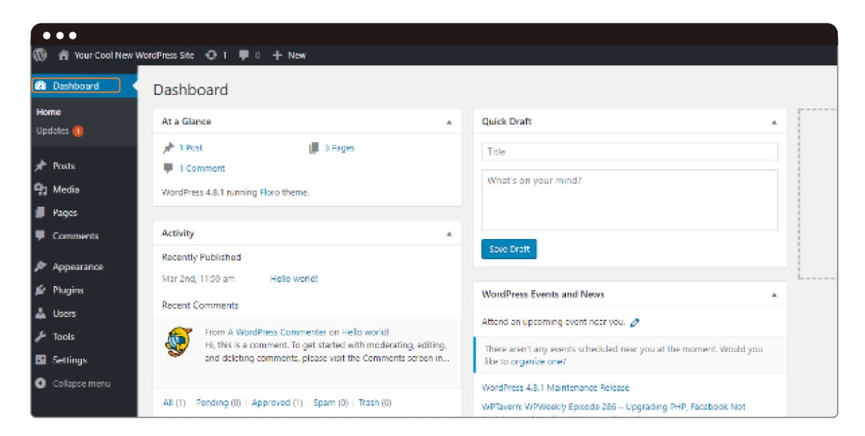Open the WordPress logo menu

[40, 55]
